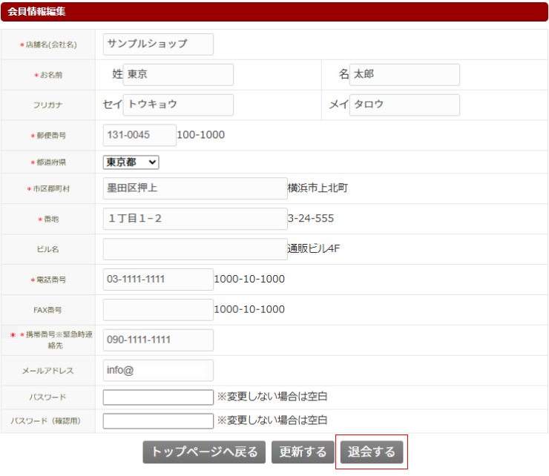Click the ビル名 label
549x476 pixels.
click(x=48, y=249)
